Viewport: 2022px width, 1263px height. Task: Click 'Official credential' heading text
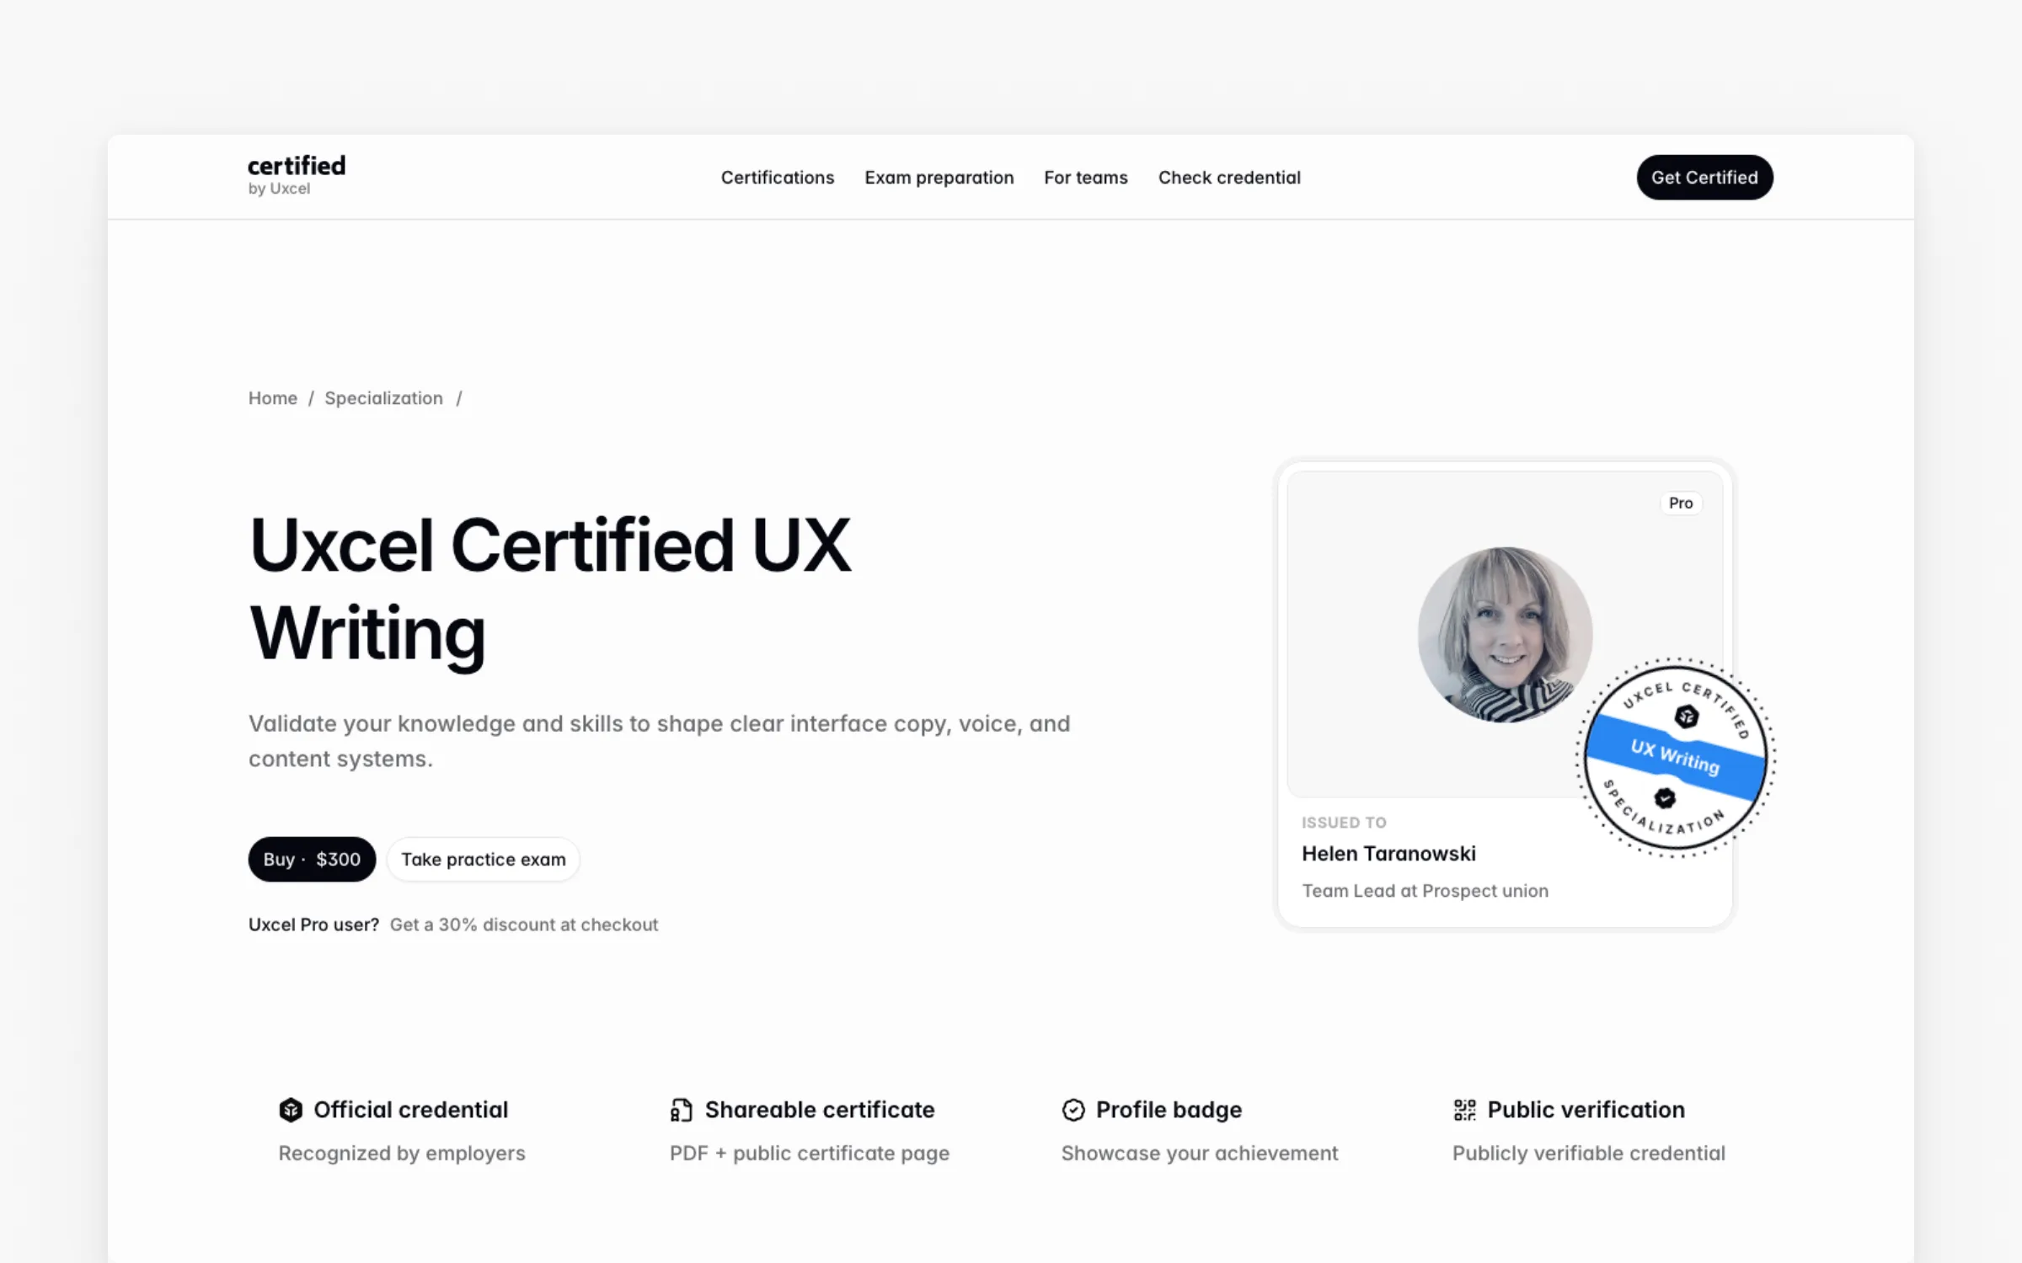pyautogui.click(x=410, y=1110)
